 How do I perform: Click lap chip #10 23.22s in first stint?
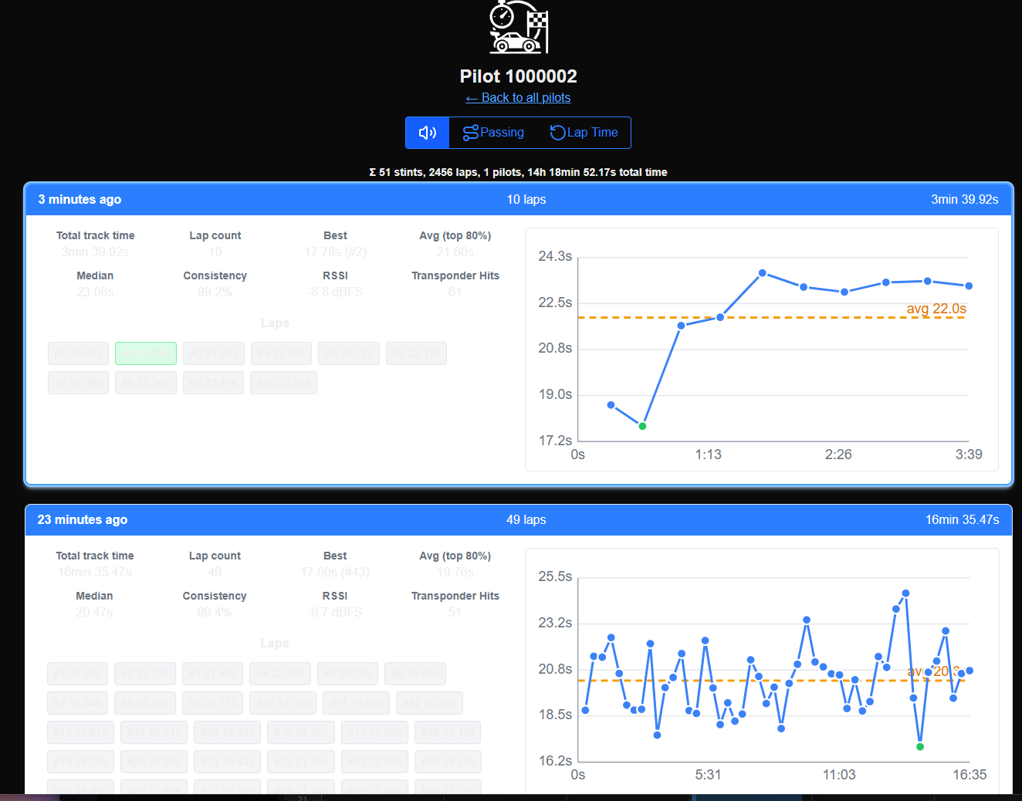pos(283,383)
